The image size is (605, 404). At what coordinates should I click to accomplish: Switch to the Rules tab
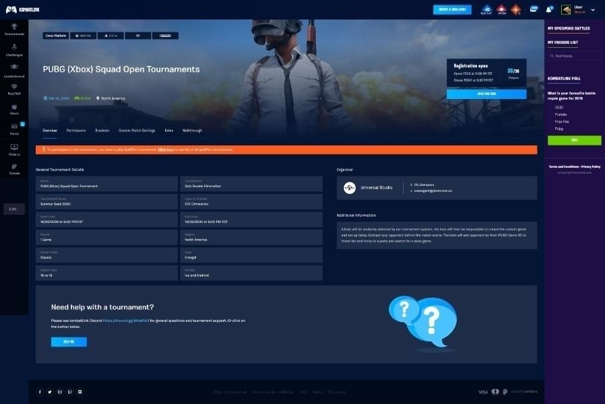169,131
